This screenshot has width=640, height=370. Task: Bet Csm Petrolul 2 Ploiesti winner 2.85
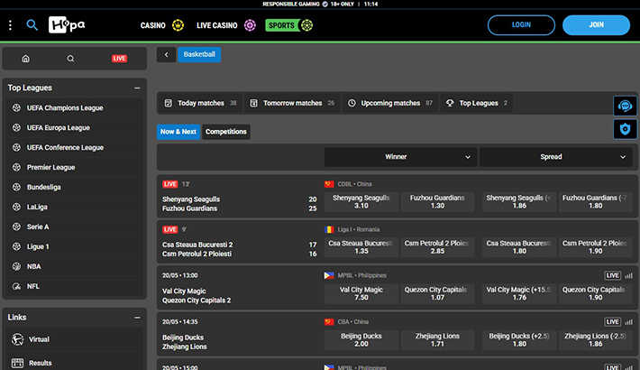(x=437, y=247)
